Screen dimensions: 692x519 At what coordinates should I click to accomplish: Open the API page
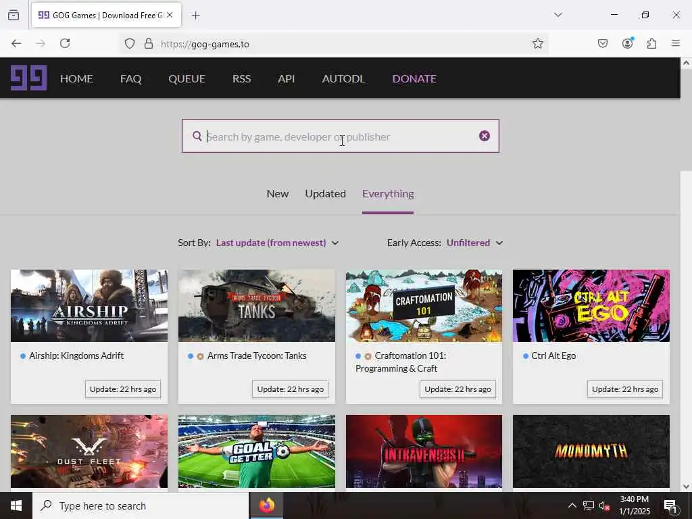(286, 78)
